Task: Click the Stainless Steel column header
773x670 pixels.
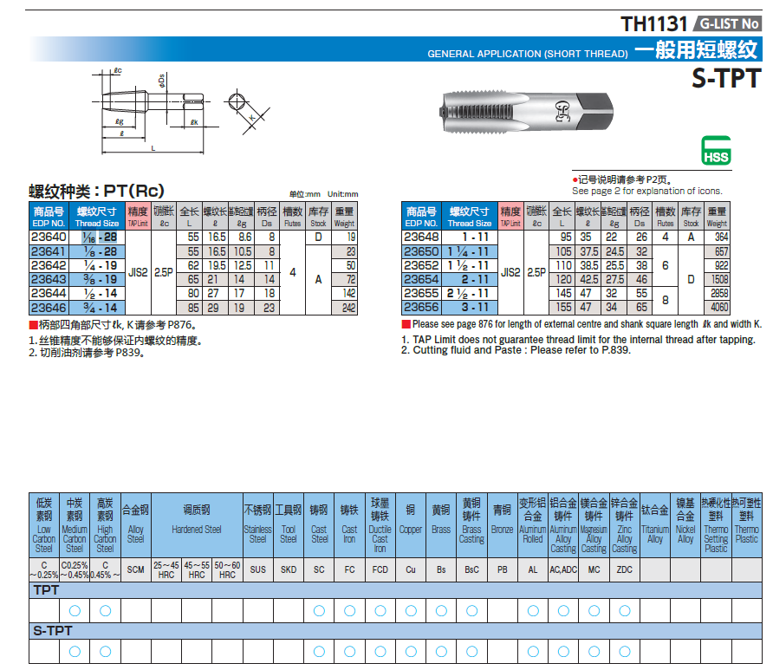Action: tap(258, 525)
